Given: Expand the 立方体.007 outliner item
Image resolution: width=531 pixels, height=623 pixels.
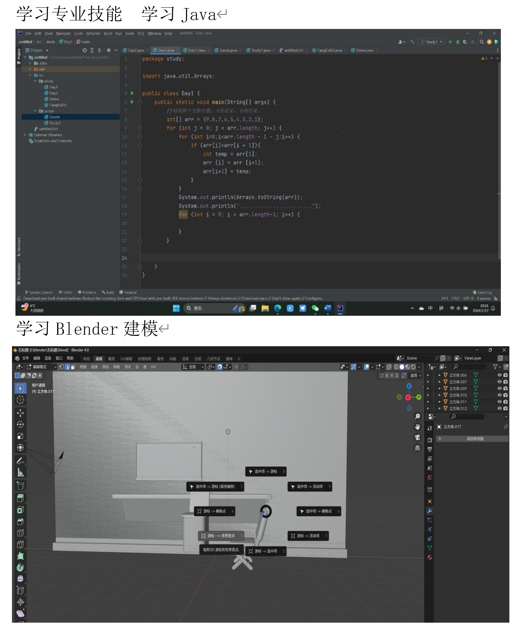Looking at the screenshot, I should click(439, 382).
